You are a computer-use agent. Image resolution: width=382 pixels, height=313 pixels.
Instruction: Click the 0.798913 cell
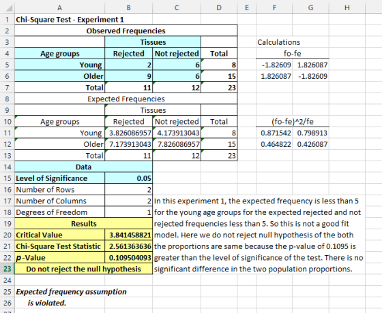point(310,133)
